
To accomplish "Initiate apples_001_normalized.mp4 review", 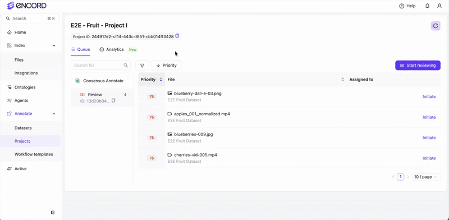I will coord(429,117).
